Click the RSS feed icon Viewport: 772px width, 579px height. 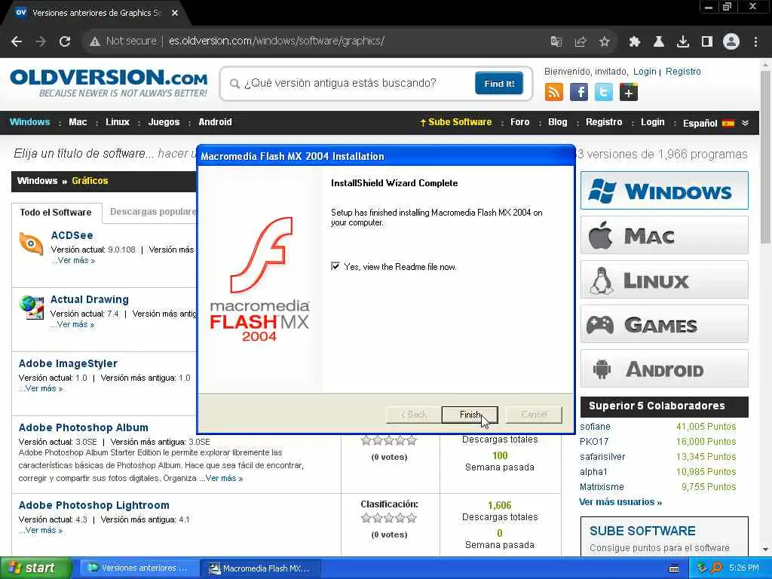(554, 92)
